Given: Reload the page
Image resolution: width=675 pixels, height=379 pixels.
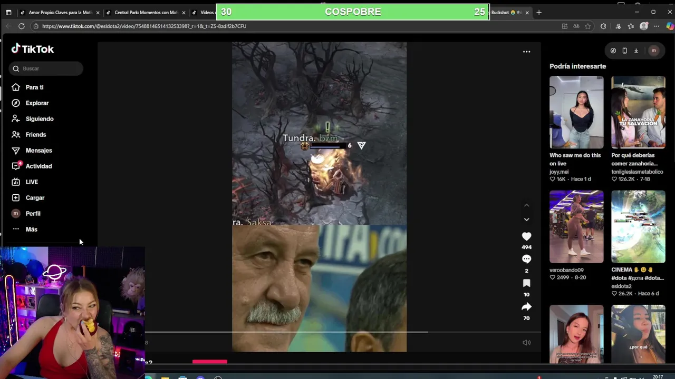Looking at the screenshot, I should coord(21,26).
